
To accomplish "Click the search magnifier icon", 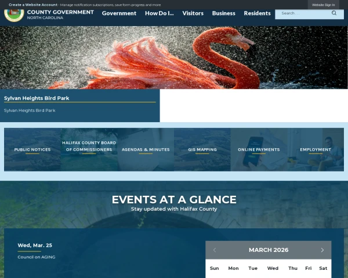I will pos(334,13).
